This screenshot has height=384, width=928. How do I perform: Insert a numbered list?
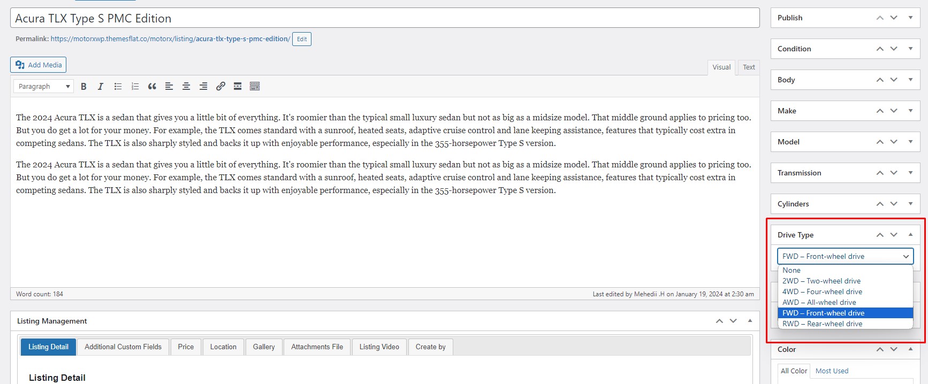pos(135,86)
